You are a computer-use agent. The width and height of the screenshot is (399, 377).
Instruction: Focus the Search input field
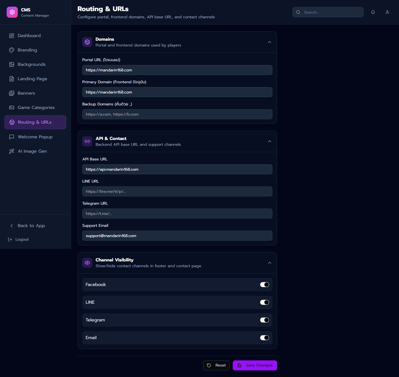point(328,12)
